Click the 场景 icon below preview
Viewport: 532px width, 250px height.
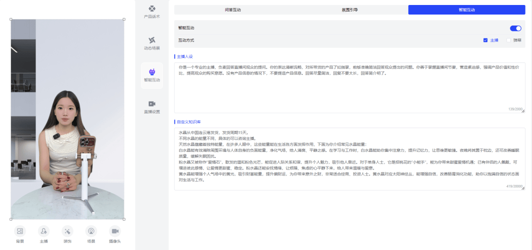(x=91, y=231)
